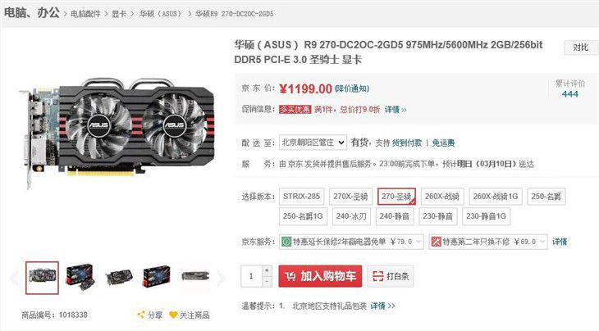599x331 pixels.
Task: Click the cart icon on add-to-cart button
Action: 290,276
